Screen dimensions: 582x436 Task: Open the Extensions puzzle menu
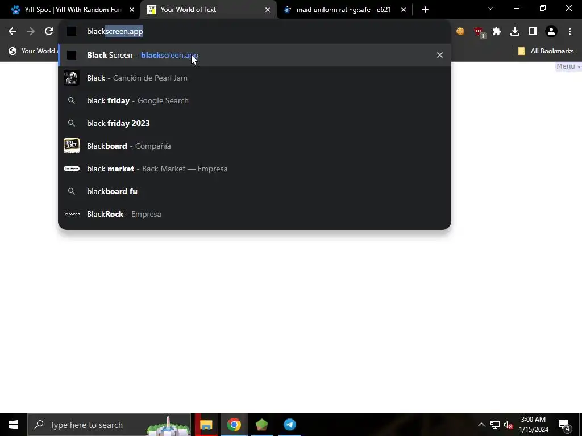click(x=497, y=32)
